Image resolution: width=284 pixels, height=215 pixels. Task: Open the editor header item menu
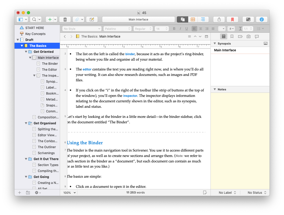[x=190, y=37]
